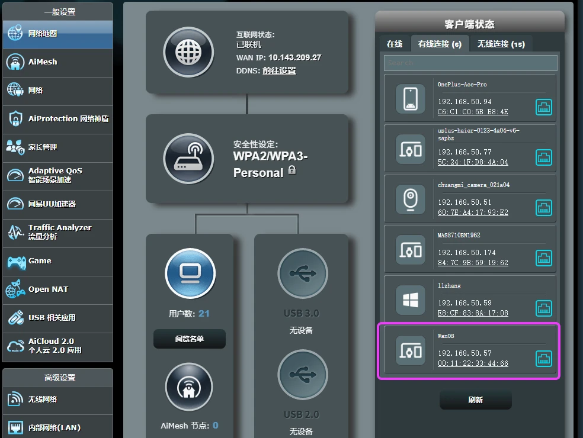This screenshot has height=438, width=583.
Task: Switch to 无线连接 (15) tab
Action: click(501, 44)
